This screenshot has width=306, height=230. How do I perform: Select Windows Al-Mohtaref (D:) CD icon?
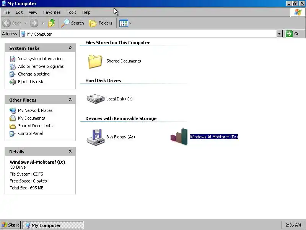point(179,137)
